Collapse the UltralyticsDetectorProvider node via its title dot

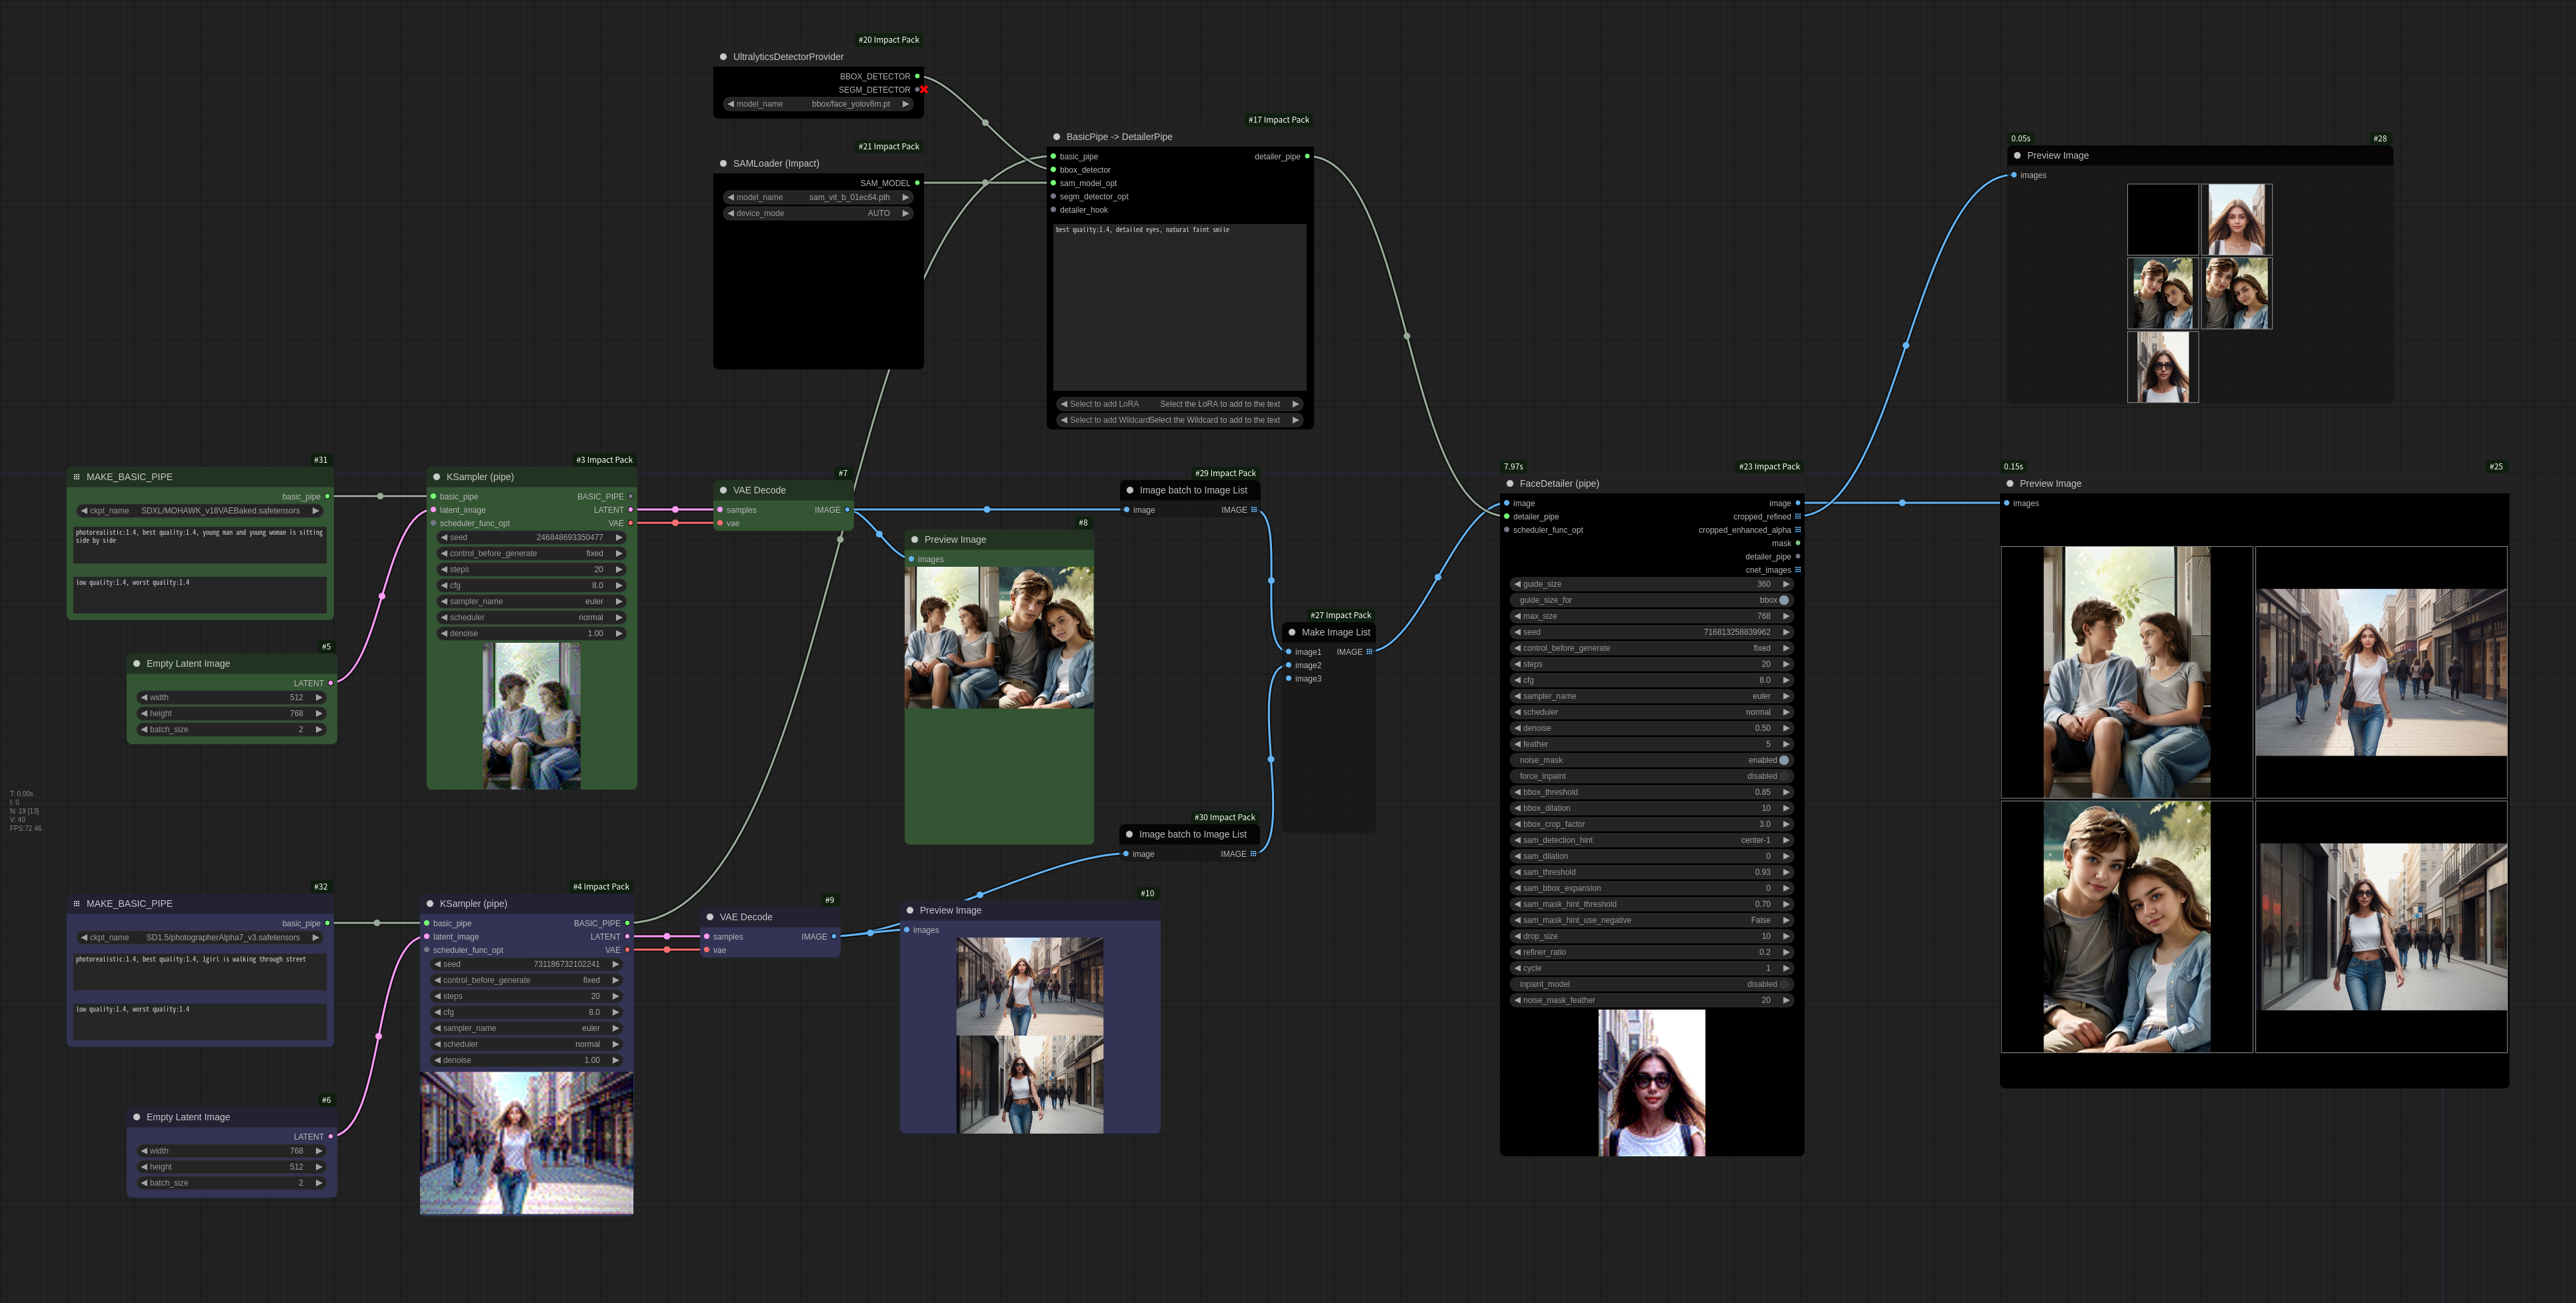tap(723, 57)
